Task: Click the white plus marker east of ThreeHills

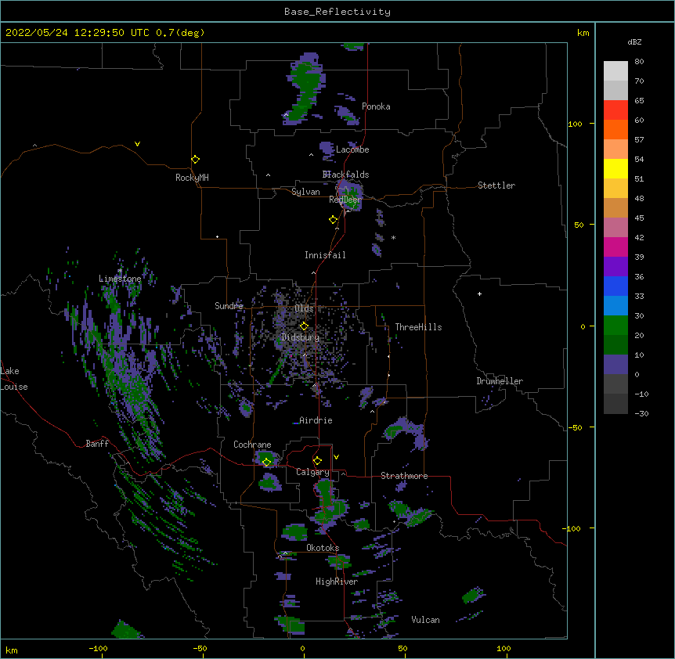Action: (479, 293)
